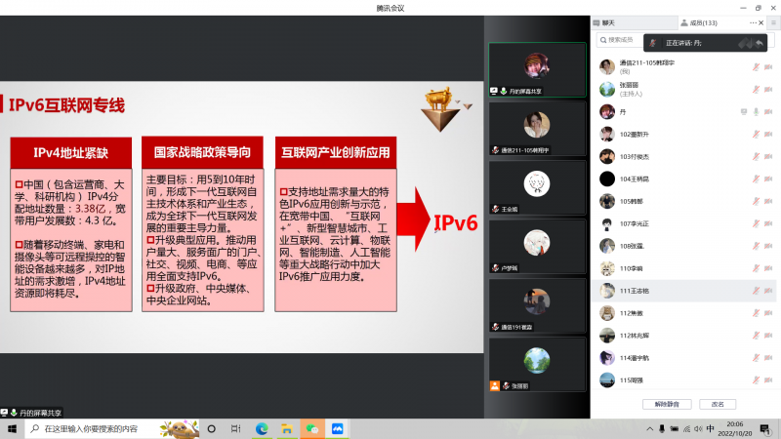Click the 改名 rename button

pos(718,404)
